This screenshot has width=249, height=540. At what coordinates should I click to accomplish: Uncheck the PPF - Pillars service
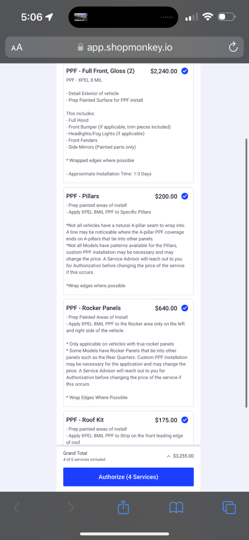click(x=185, y=196)
